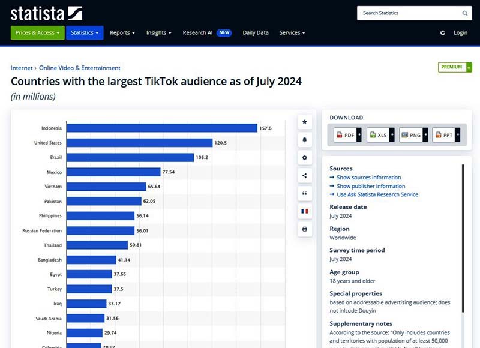Open the Statistics dropdown menu
This screenshot has height=348, width=480.
pyautogui.click(x=85, y=33)
